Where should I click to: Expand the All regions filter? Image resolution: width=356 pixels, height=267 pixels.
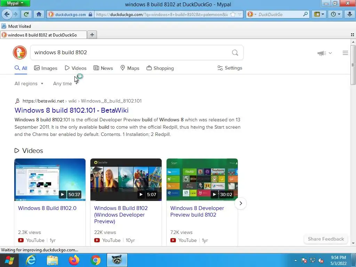point(29,83)
